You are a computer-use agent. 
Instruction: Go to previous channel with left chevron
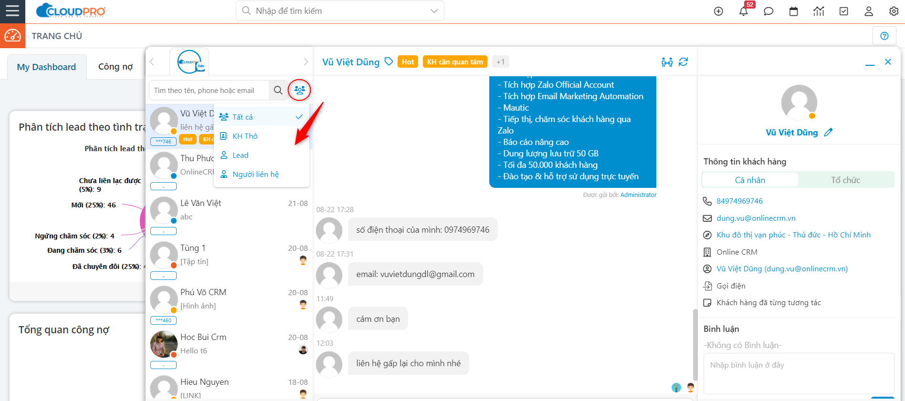152,62
